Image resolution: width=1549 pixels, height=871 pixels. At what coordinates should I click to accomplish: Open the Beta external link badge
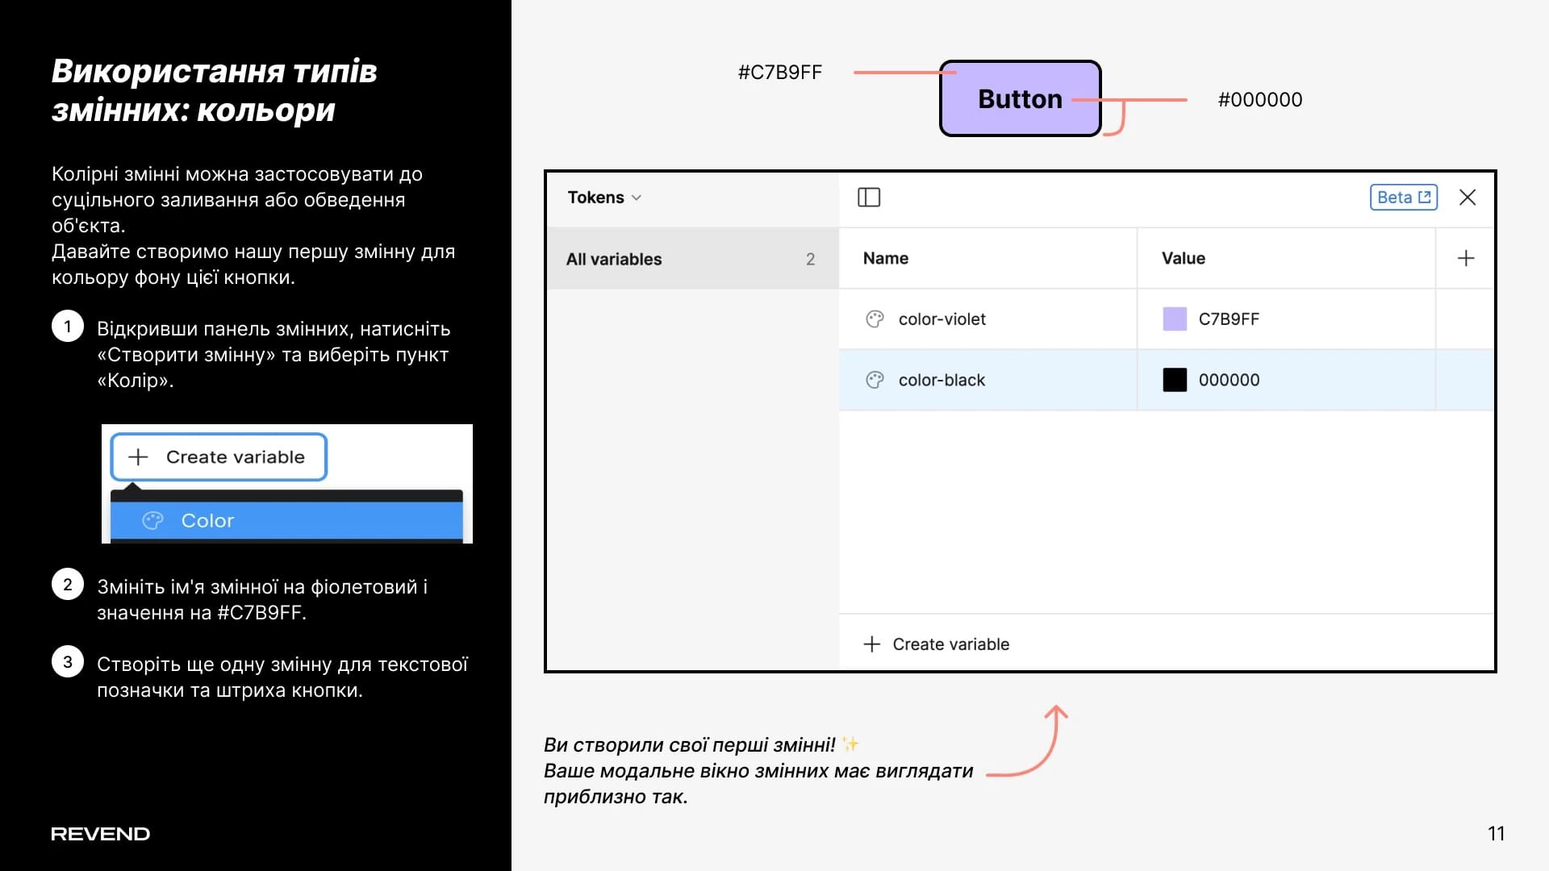point(1403,198)
